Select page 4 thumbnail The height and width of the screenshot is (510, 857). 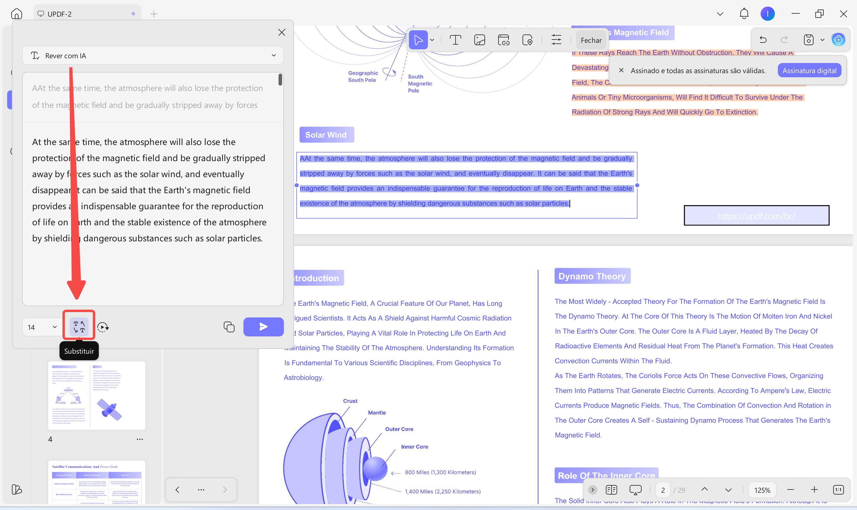(97, 395)
